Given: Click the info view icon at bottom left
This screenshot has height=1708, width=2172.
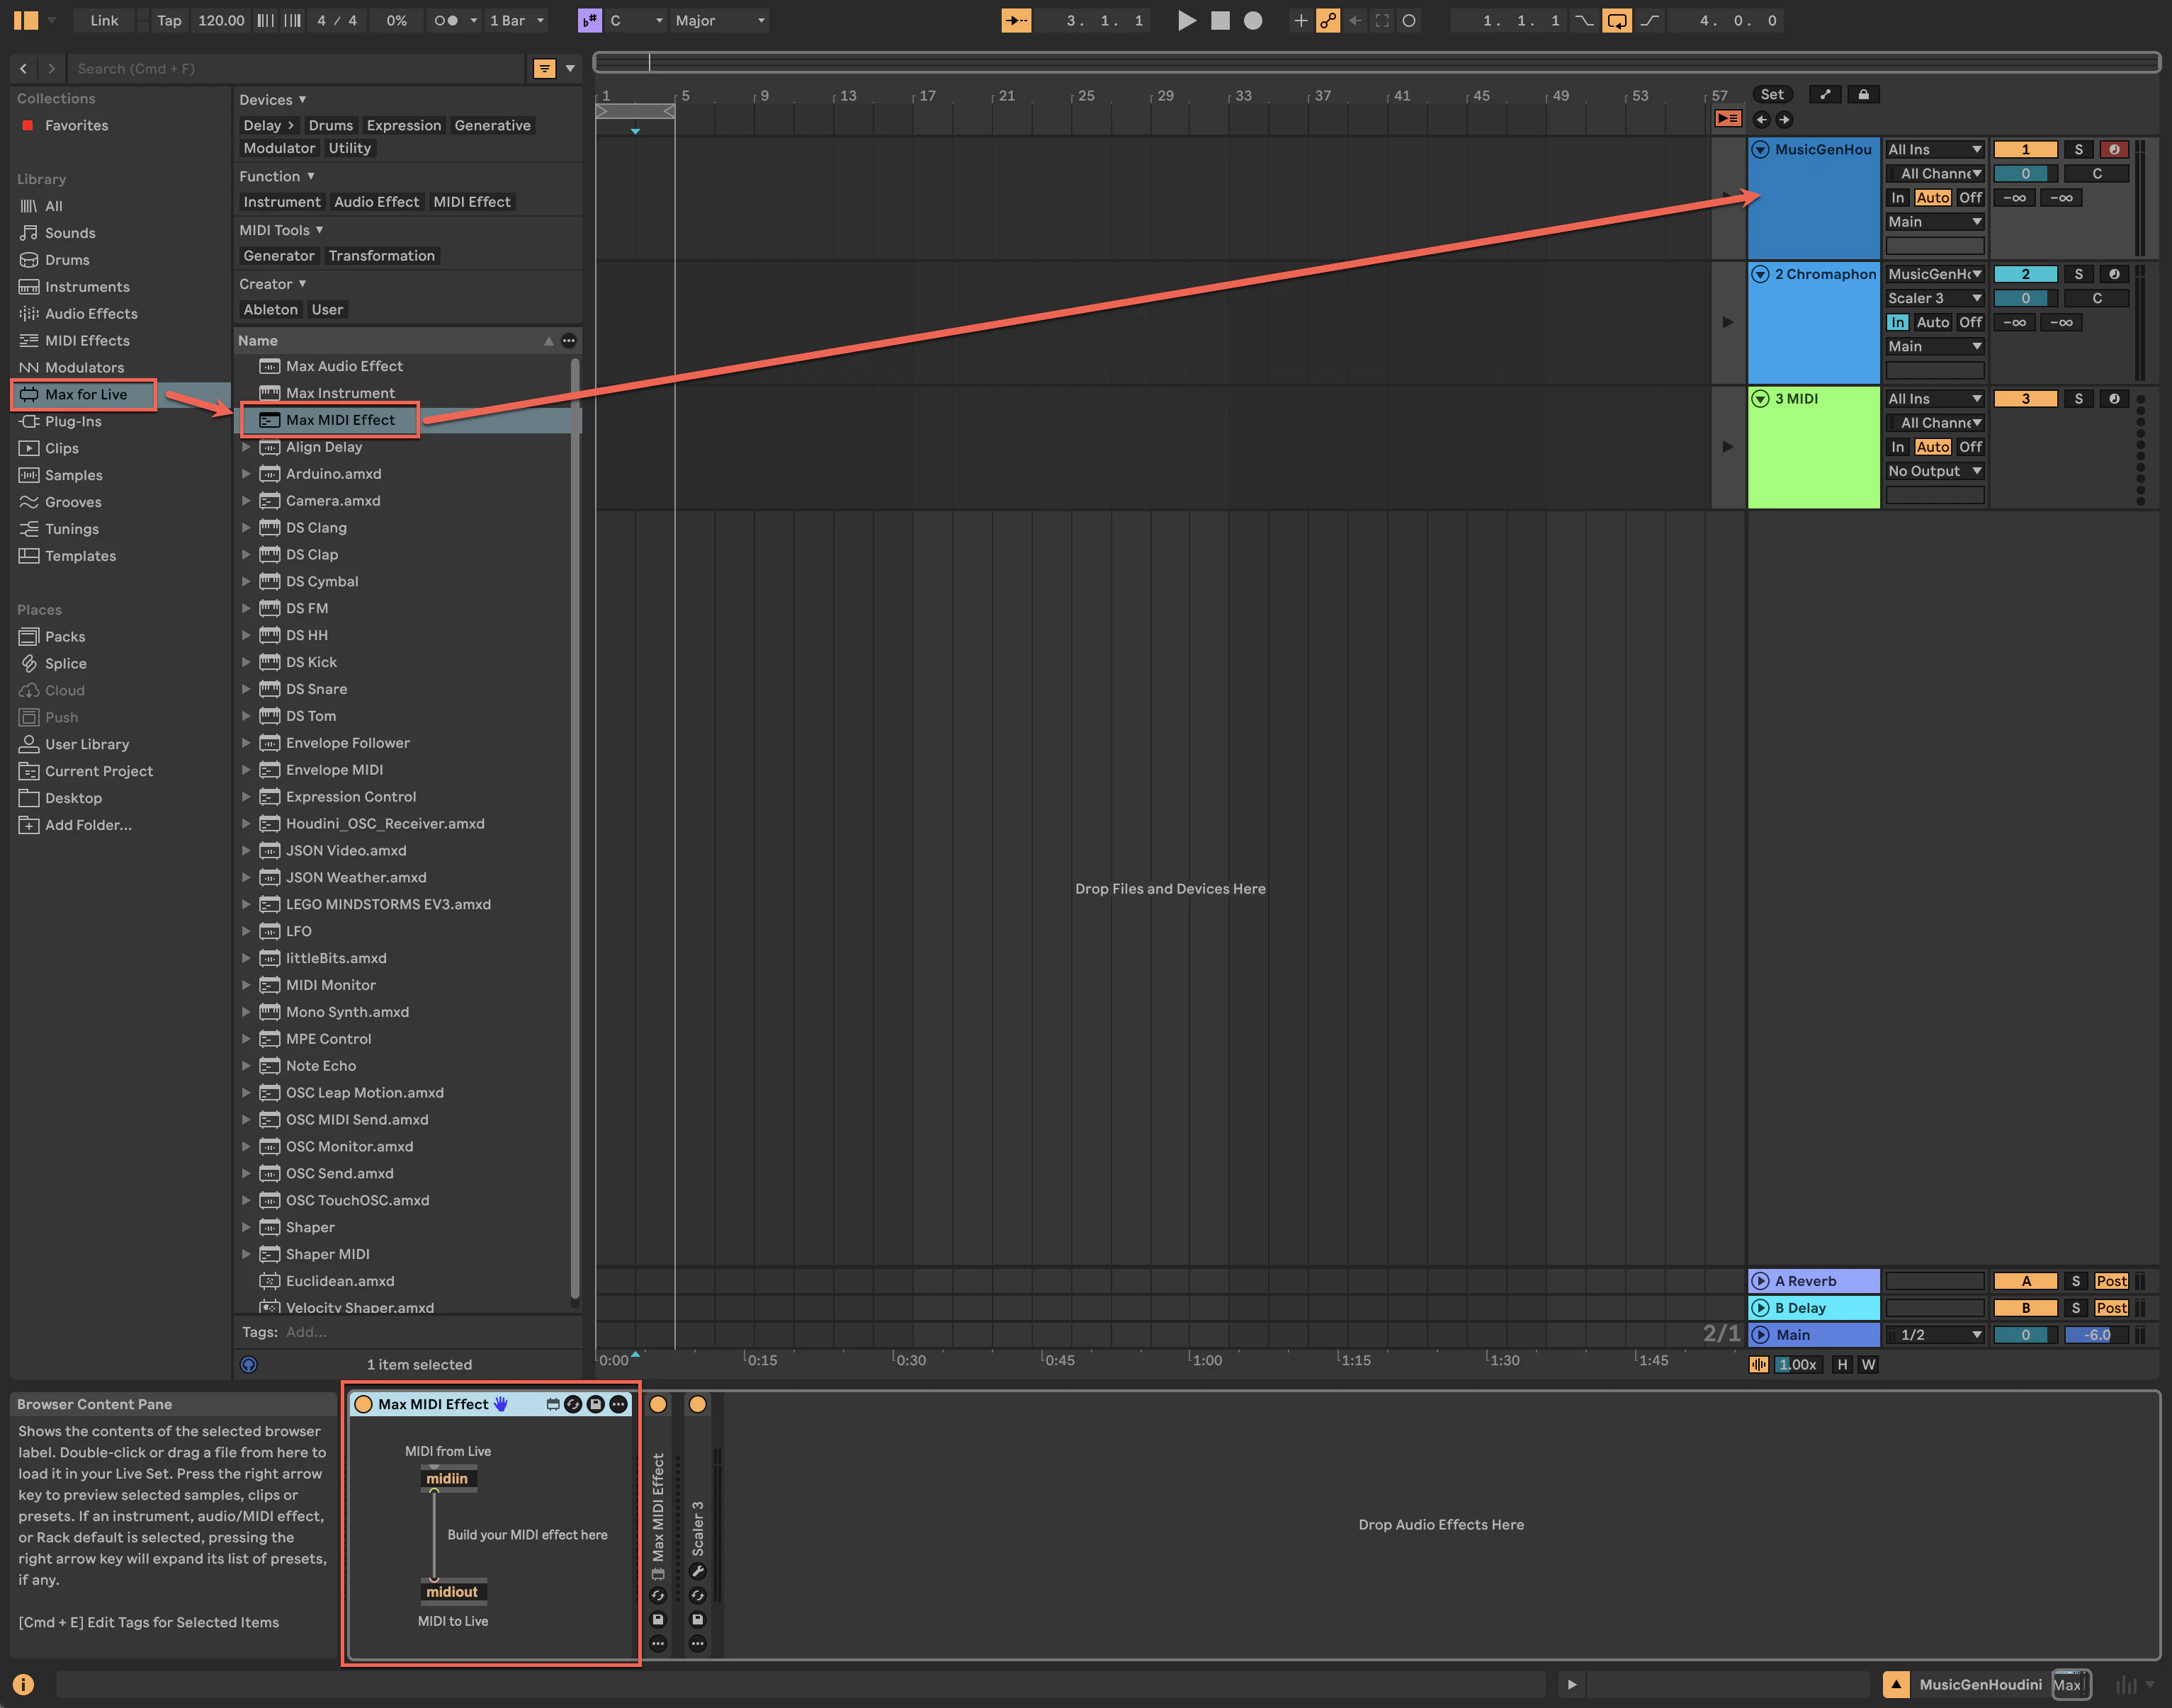Looking at the screenshot, I should (x=23, y=1684).
